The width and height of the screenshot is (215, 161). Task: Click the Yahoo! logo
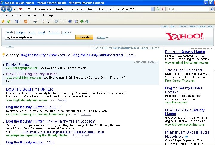[x=185, y=36]
